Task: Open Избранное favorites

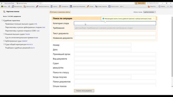Action: (152, 6)
